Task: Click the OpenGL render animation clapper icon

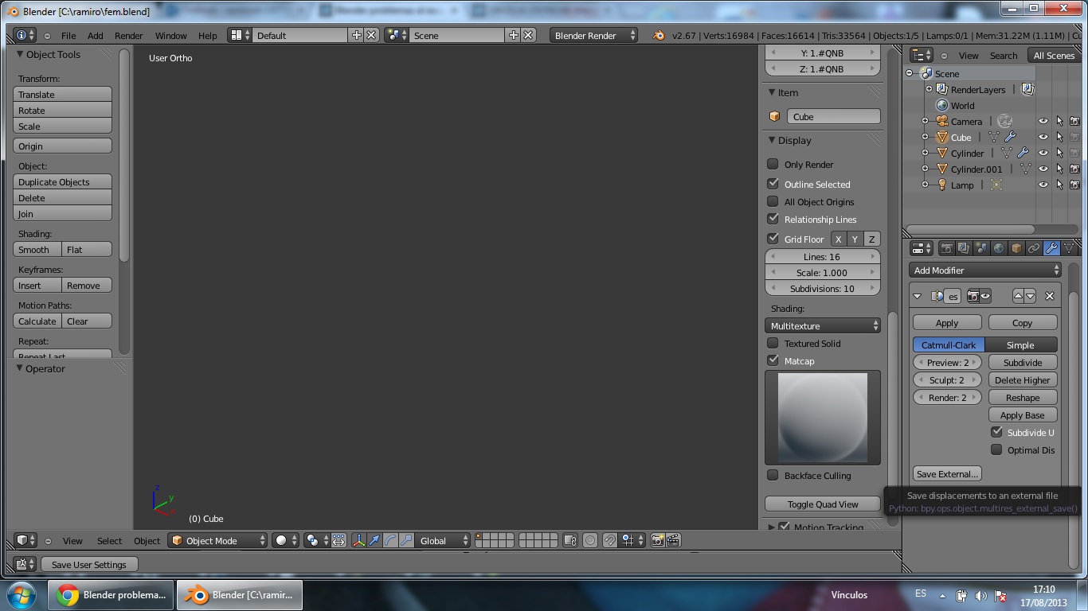Action: [x=673, y=540]
